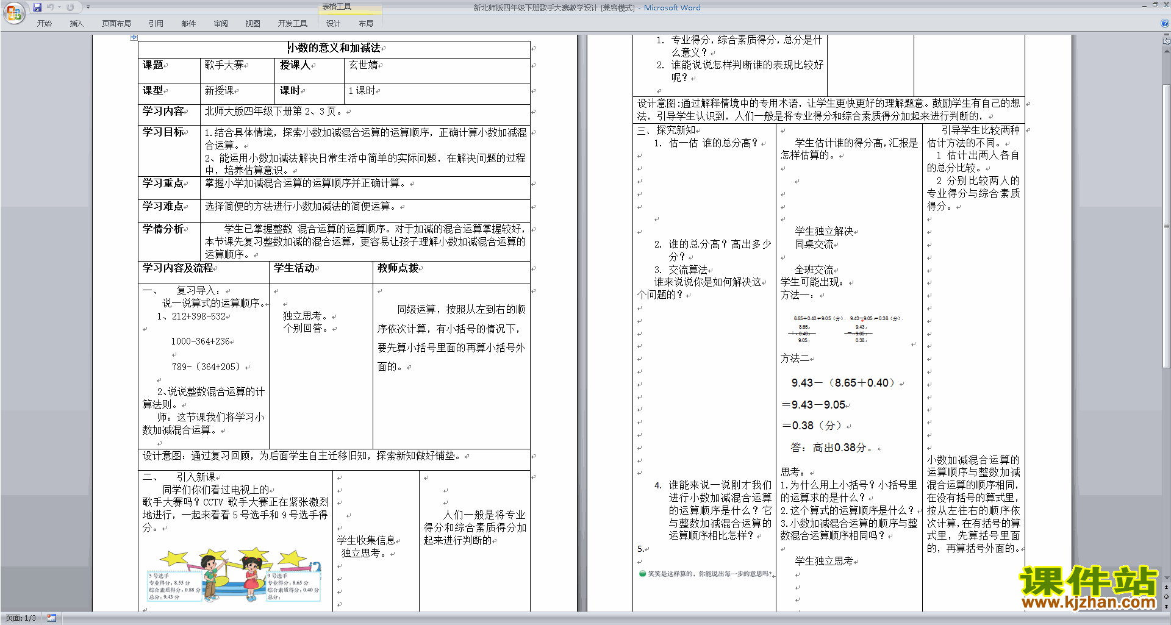Screen dimensions: 1171x625
Task: Open table tools 布局 tab
Action: (366, 24)
